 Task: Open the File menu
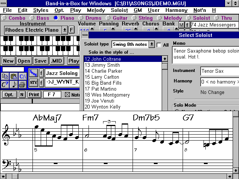coord(7,10)
